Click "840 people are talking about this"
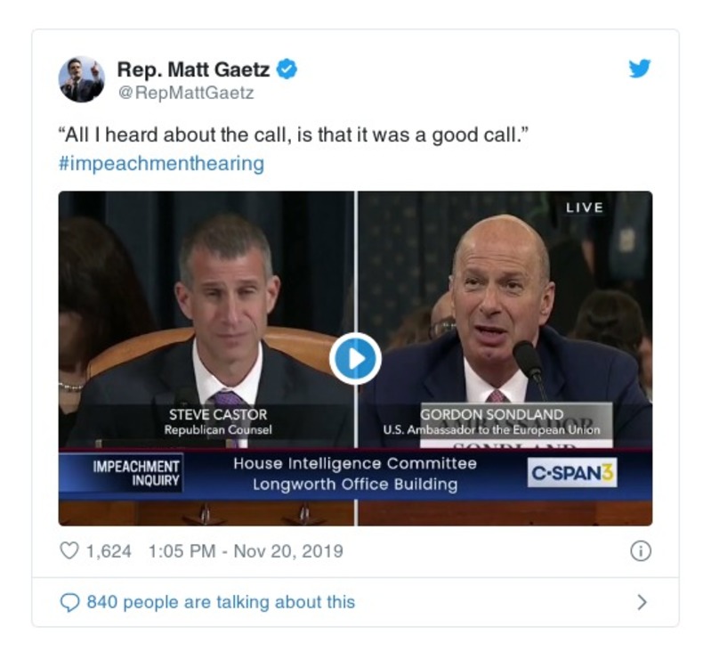Screen dimensions: 711x660 point(220,602)
